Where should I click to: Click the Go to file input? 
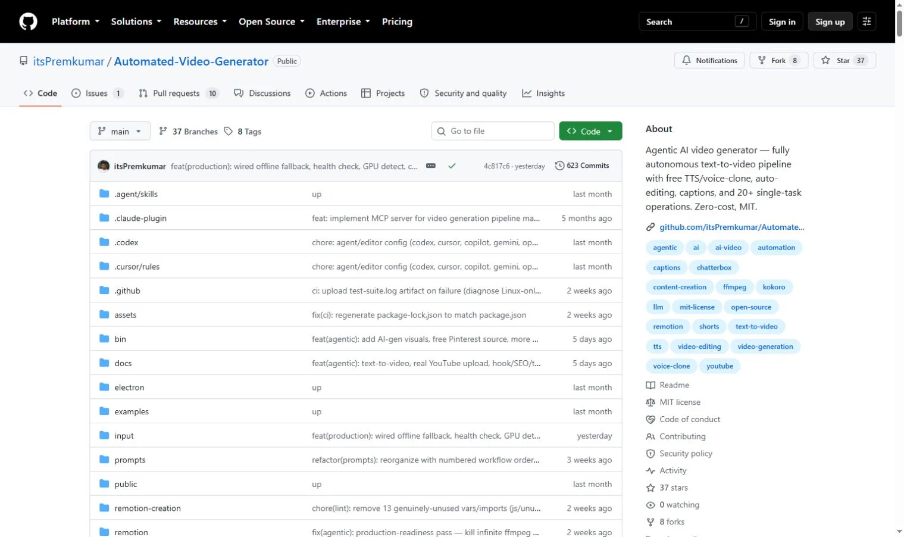[x=493, y=131]
